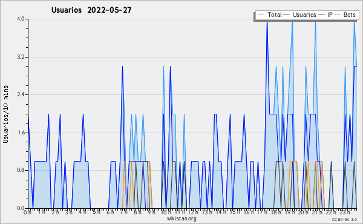The height and width of the screenshot is (224, 363).
Task: Click the y-axis value 3.2
Action: (21, 57)
